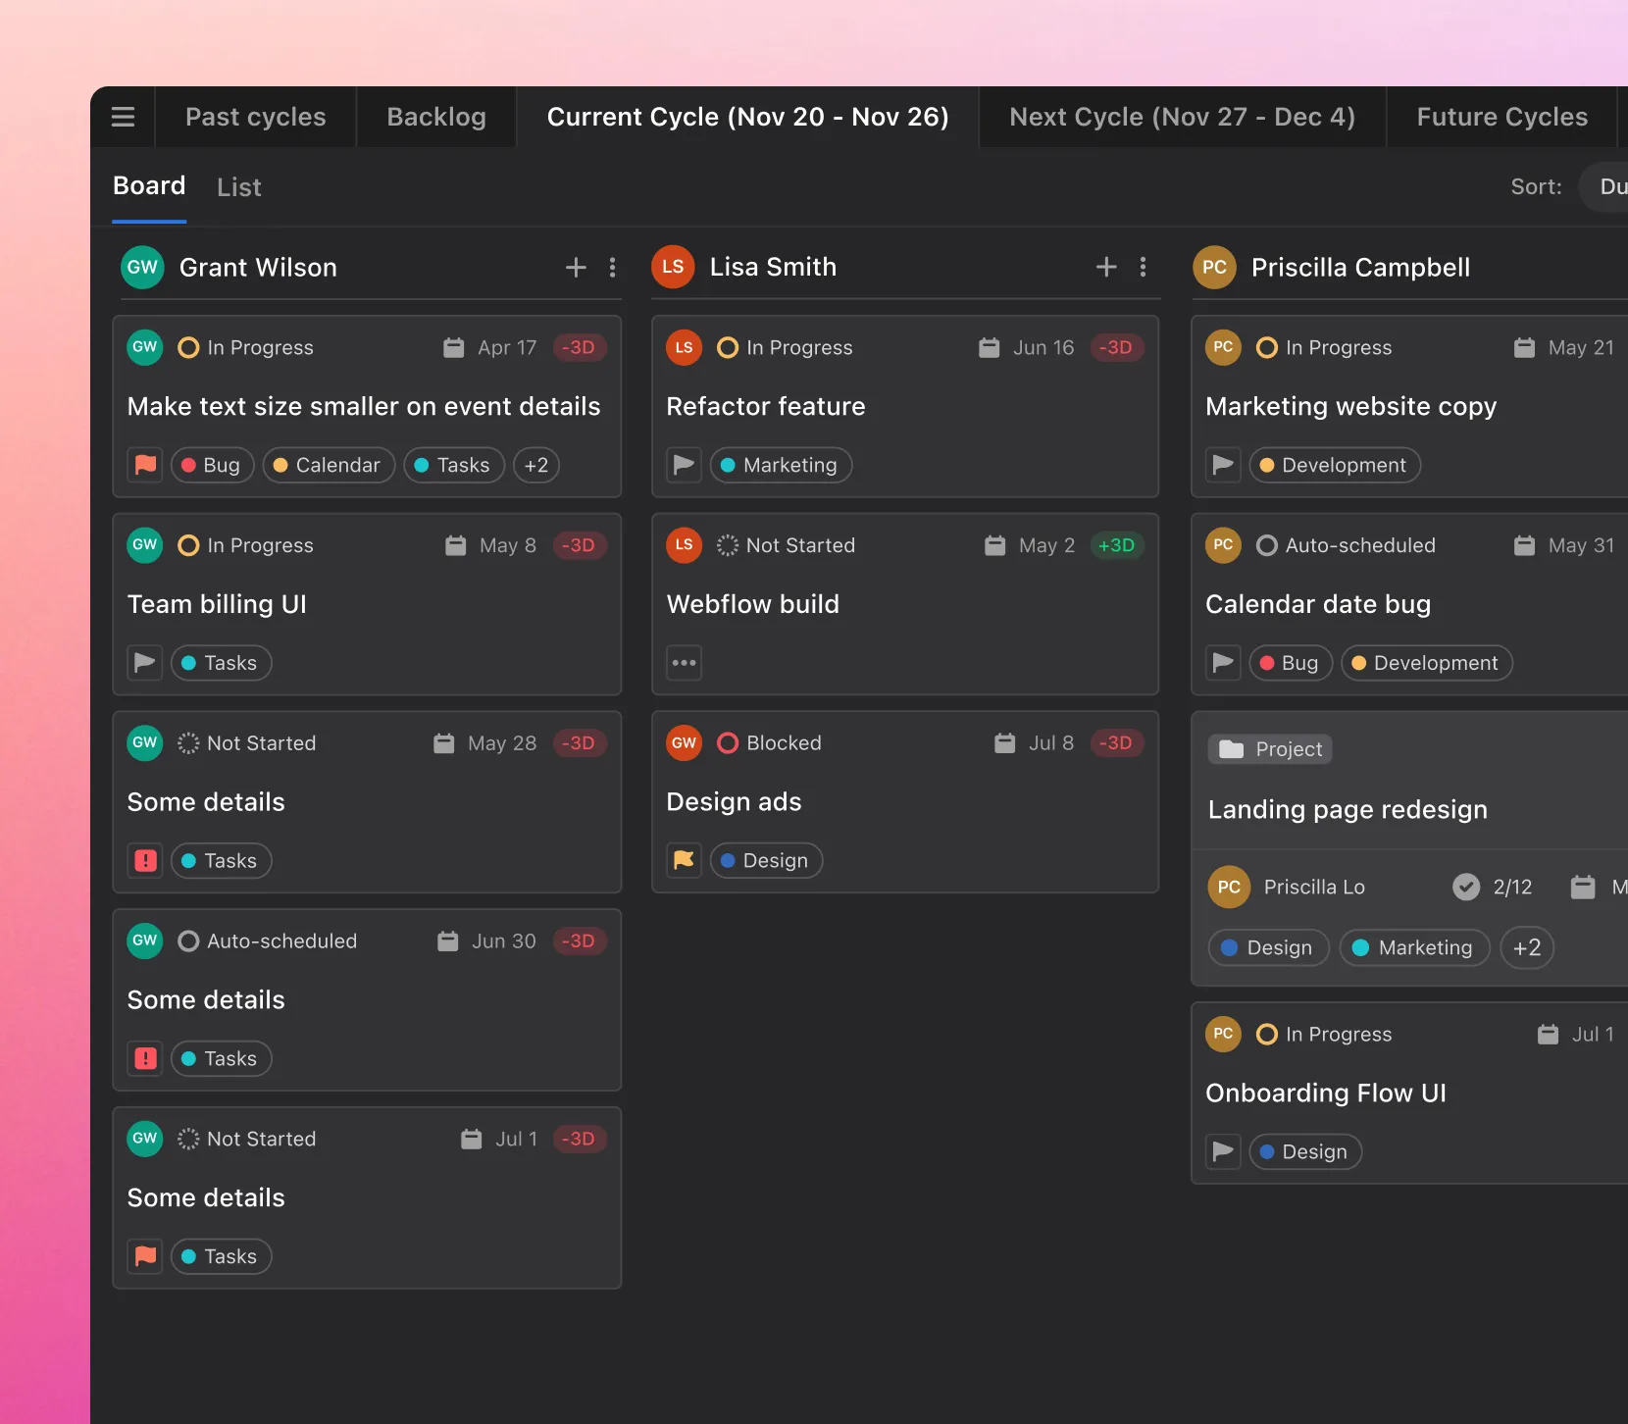Add a task to Lisa Smith's column
The width and height of the screenshot is (1628, 1424).
pos(1105,266)
